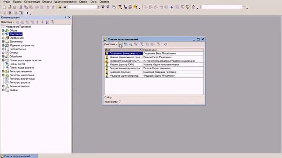Open the Файл menu
Viewport: 282px width, 158px height.
pos(7,2)
